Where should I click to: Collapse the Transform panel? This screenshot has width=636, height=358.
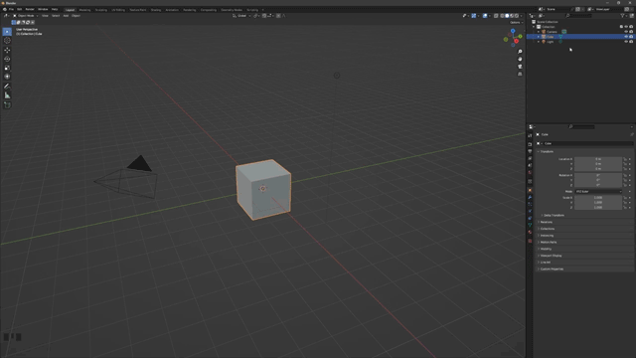click(547, 151)
